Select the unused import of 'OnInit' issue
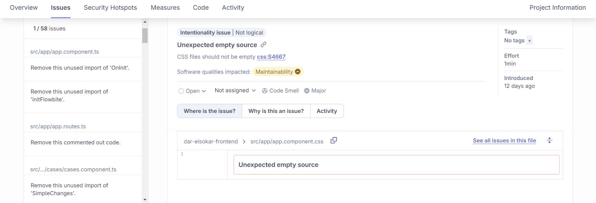596x203 pixels. tap(80, 68)
